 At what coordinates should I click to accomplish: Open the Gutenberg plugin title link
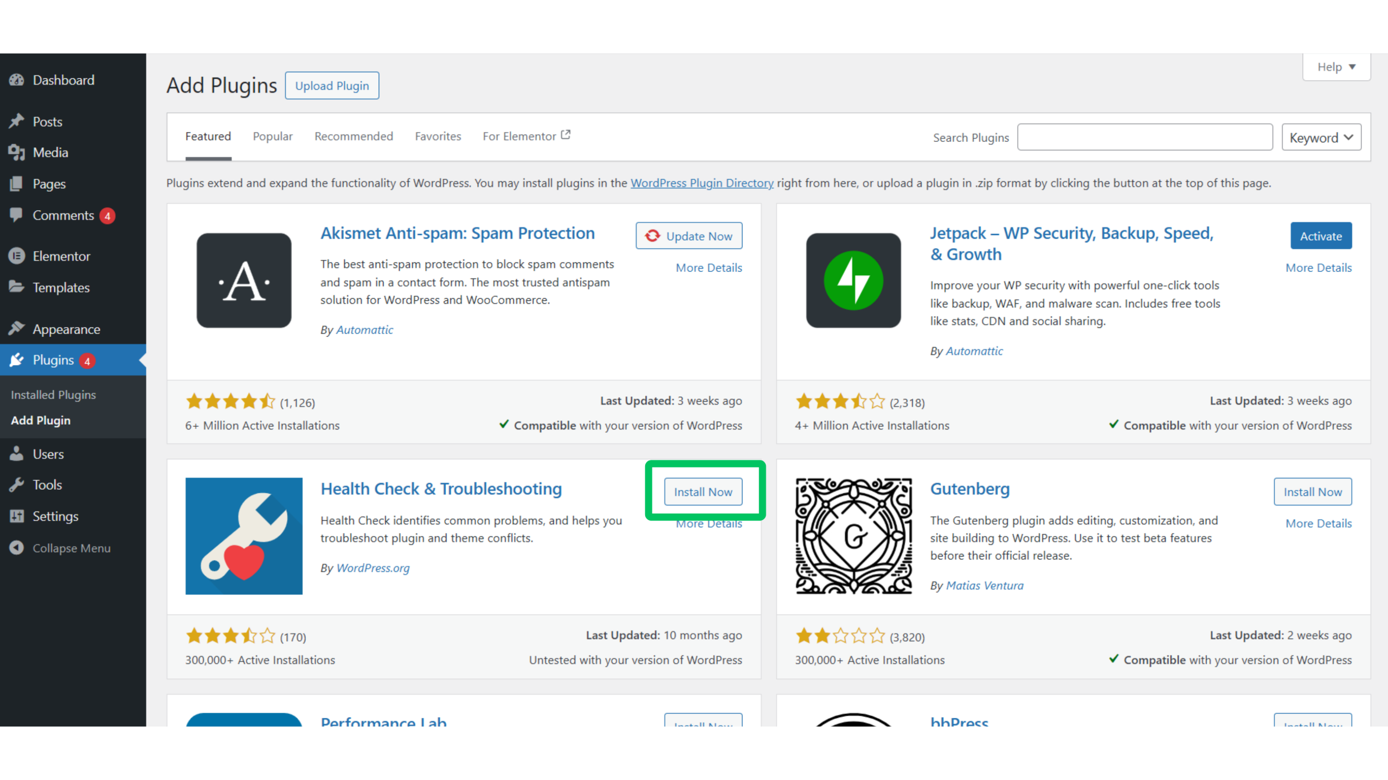pyautogui.click(x=970, y=489)
